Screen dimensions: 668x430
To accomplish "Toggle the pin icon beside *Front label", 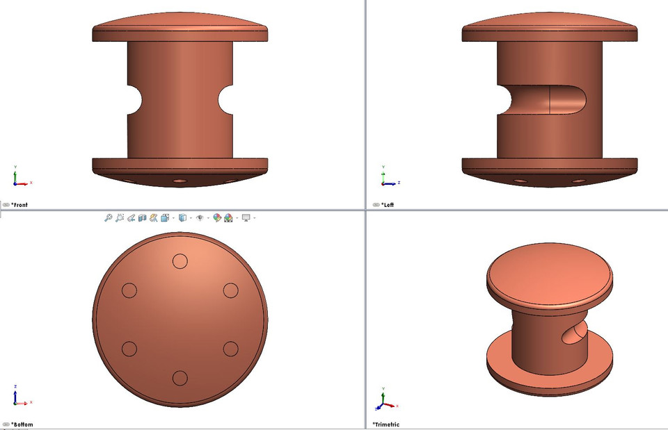I will pos(6,205).
